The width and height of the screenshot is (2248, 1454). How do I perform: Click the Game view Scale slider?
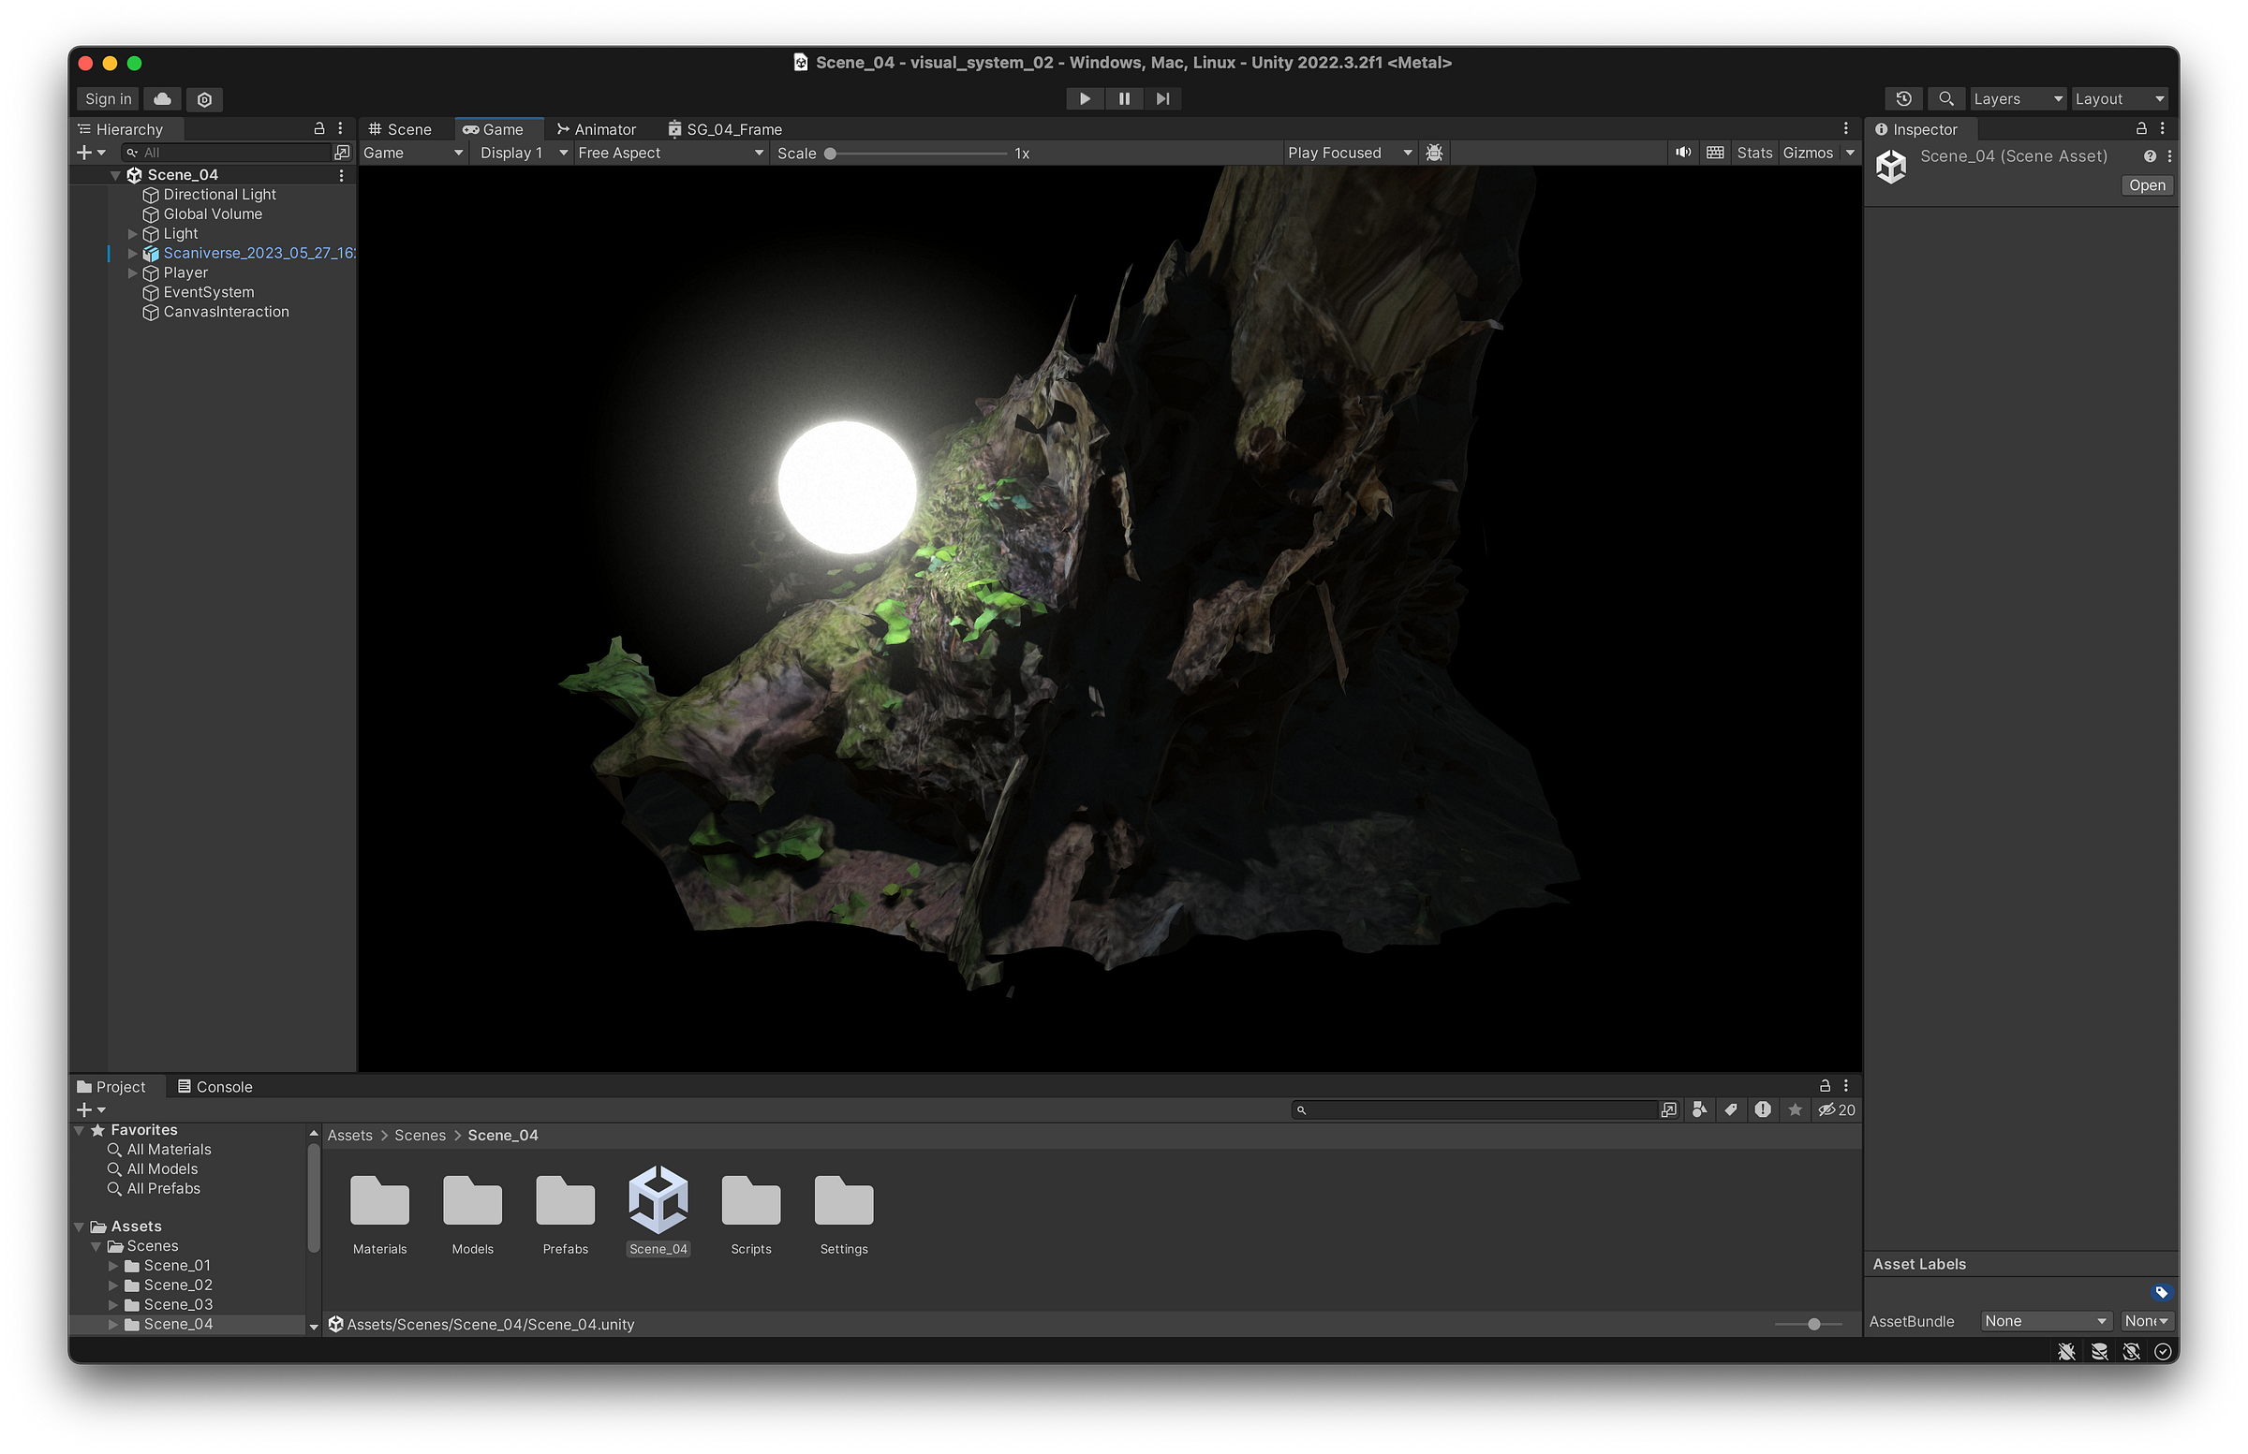click(916, 154)
